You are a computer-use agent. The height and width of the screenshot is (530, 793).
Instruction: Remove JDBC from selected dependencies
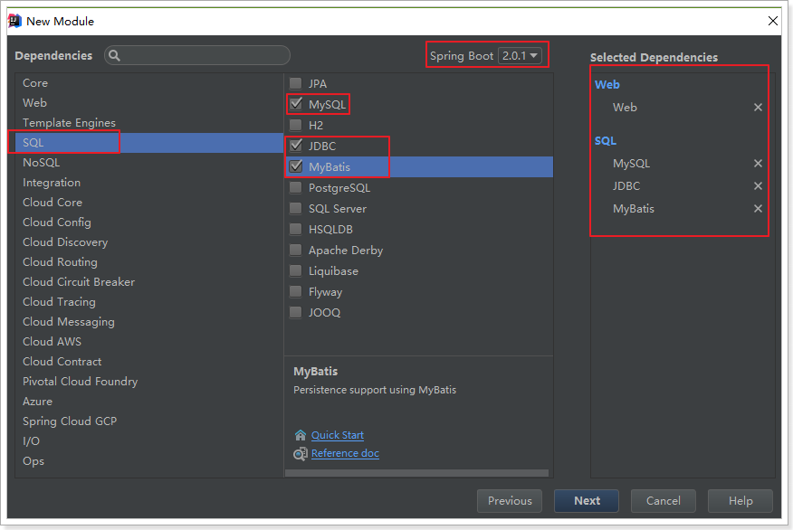(758, 186)
